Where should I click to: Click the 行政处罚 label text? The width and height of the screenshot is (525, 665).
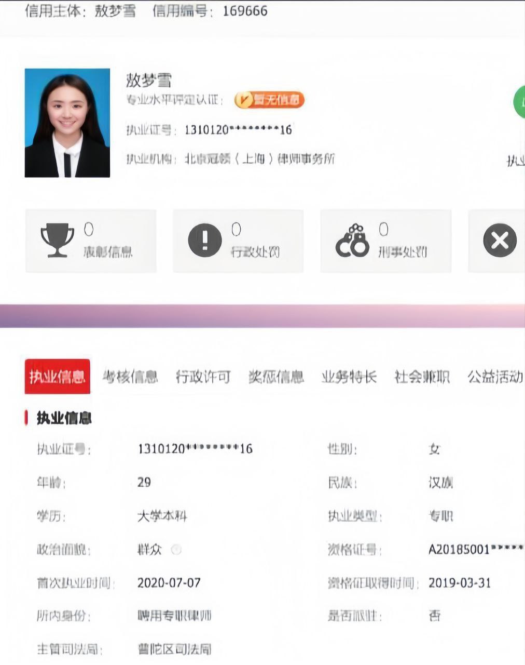[255, 252]
